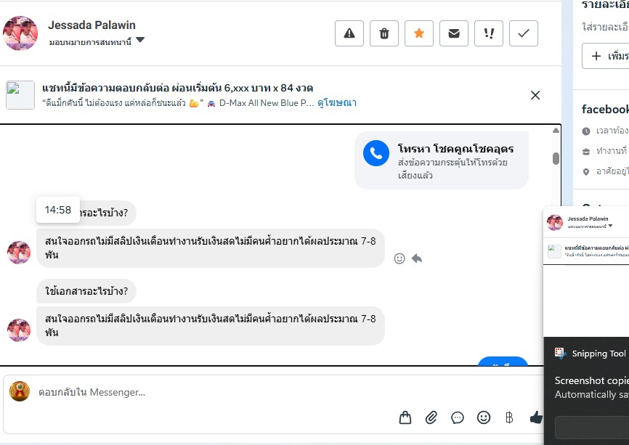Click the envelope mark-as-unread icon
The height and width of the screenshot is (445, 629).
point(454,33)
